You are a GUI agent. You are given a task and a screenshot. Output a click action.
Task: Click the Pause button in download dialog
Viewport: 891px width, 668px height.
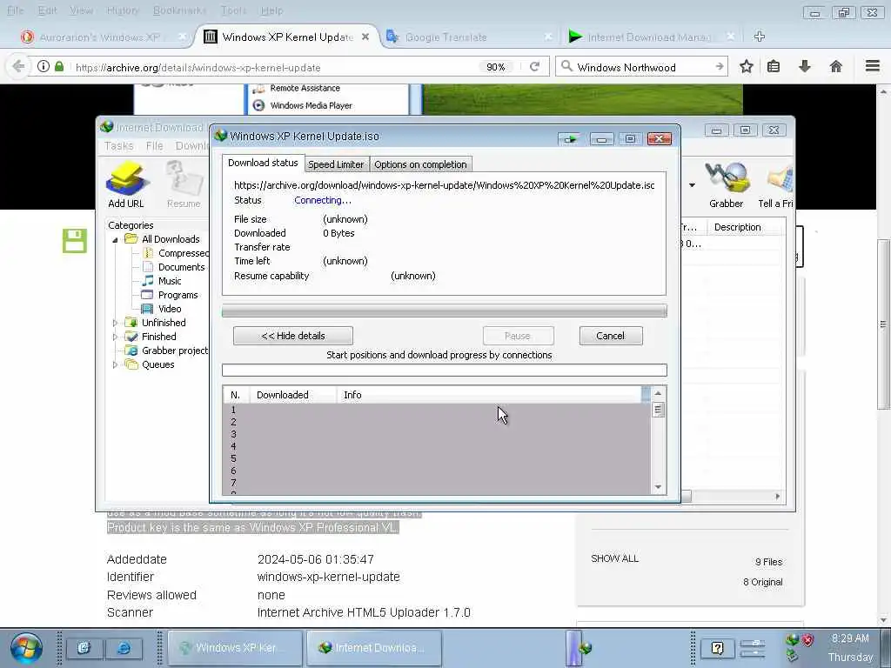[518, 336]
